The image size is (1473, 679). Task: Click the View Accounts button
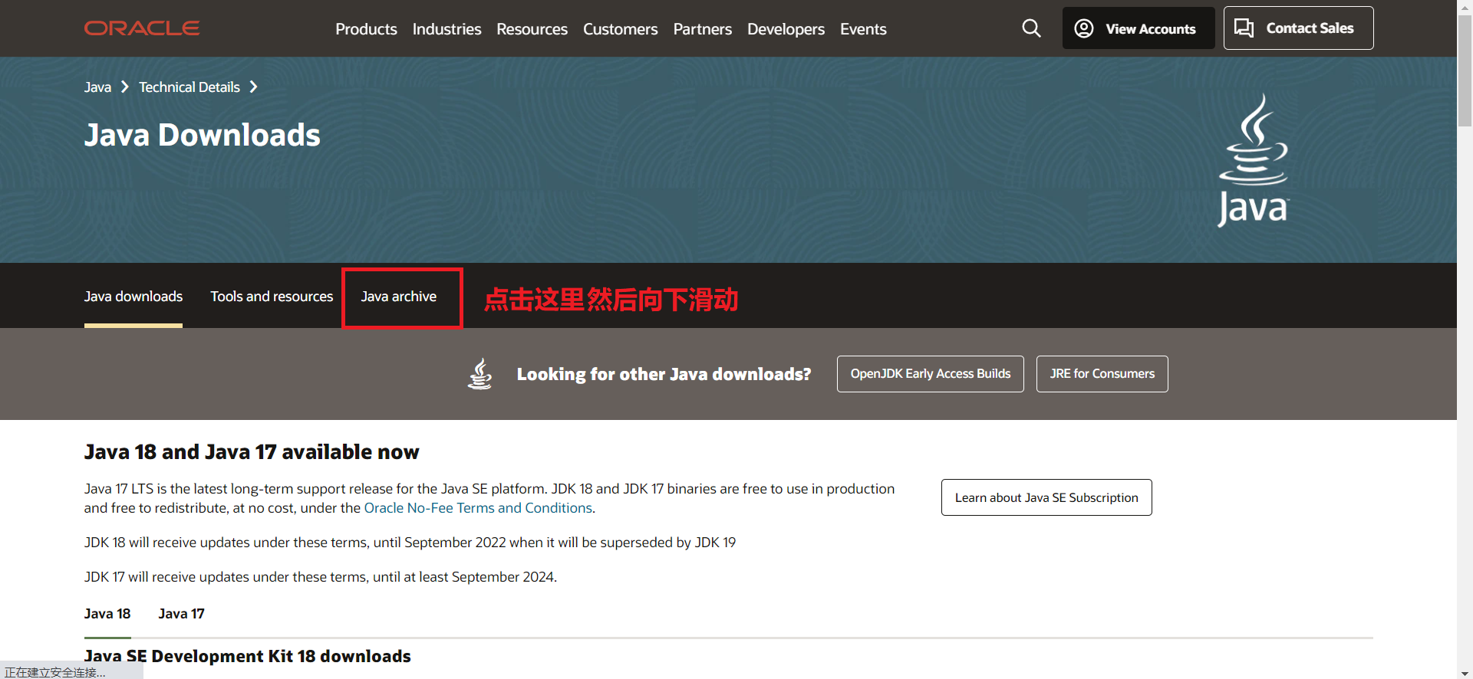1138,28
